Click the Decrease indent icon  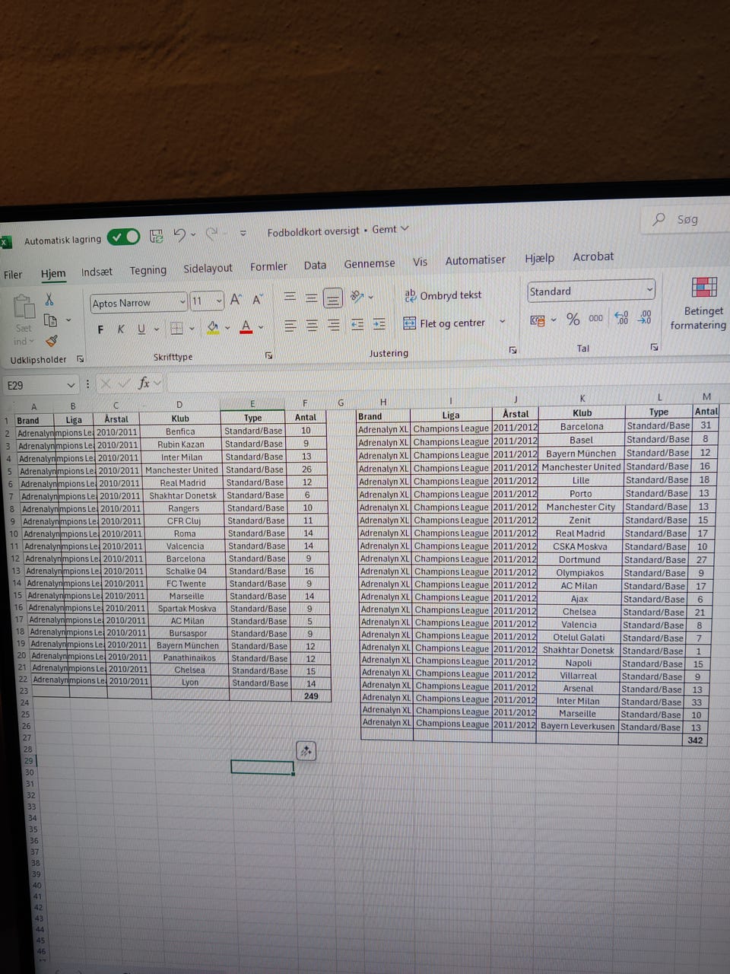(357, 324)
